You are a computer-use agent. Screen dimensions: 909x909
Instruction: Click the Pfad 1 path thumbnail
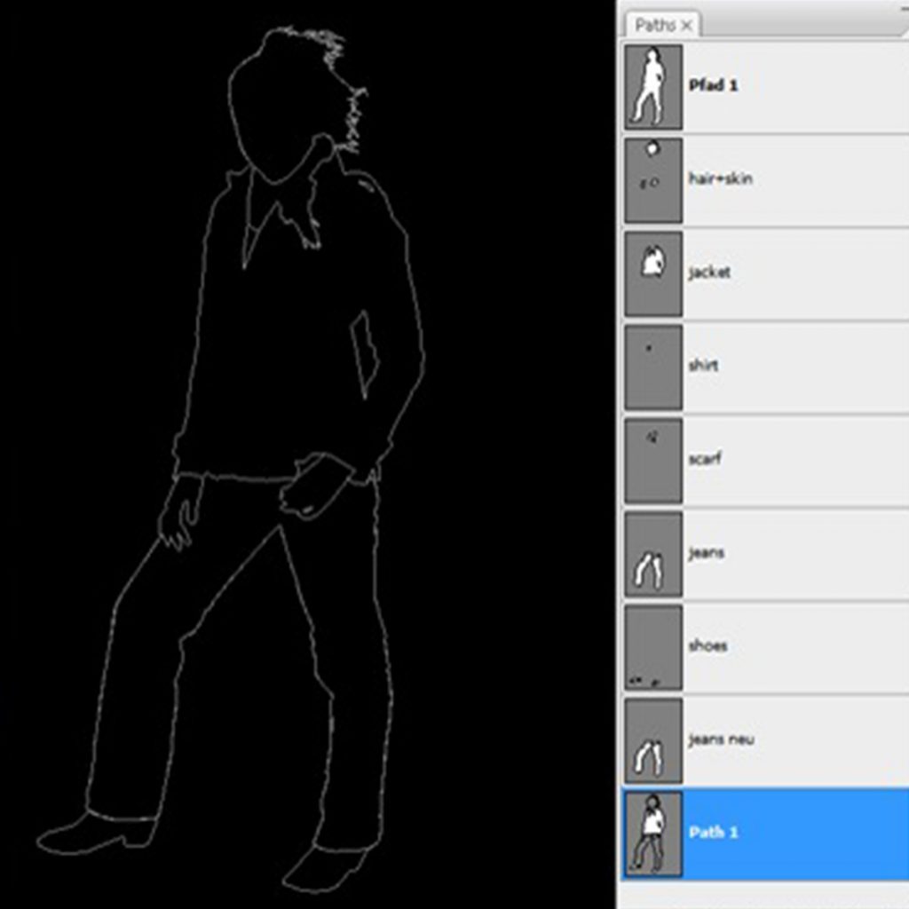[x=653, y=87]
